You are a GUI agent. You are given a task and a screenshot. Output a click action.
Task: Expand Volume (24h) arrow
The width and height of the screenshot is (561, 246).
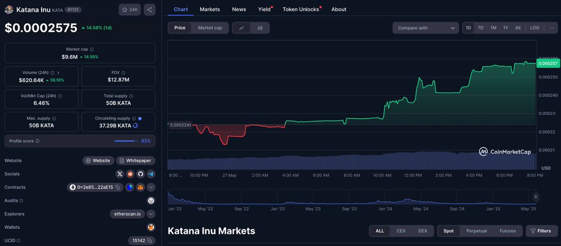tap(58, 73)
